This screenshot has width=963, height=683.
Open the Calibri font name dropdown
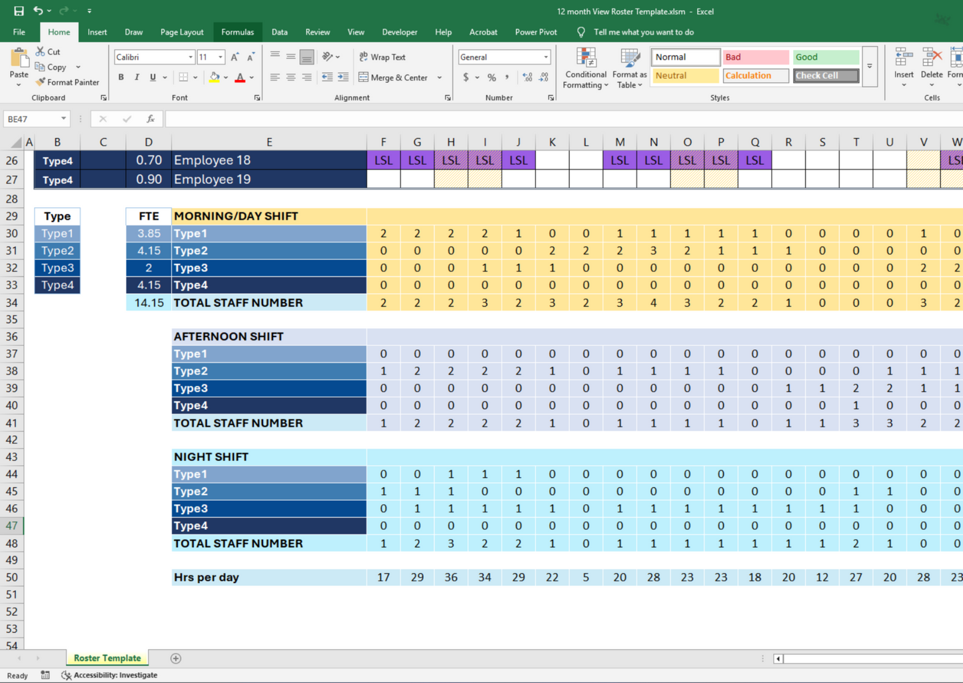pyautogui.click(x=191, y=57)
